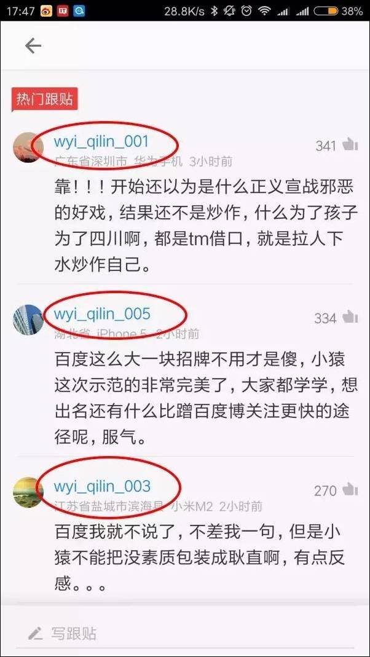The image size is (370, 657).
Task: Open username wyi_qilin_001 profile
Action: (x=101, y=141)
